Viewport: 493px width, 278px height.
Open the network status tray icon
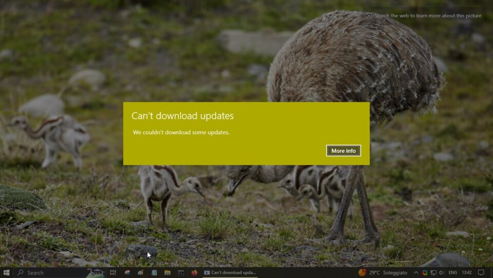tap(433, 273)
